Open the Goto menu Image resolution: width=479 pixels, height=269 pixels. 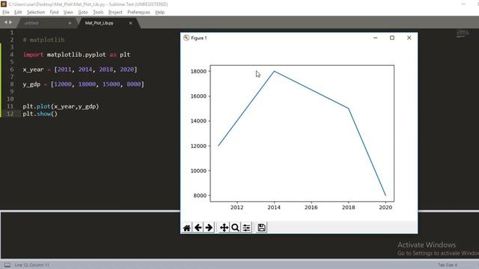click(83, 12)
